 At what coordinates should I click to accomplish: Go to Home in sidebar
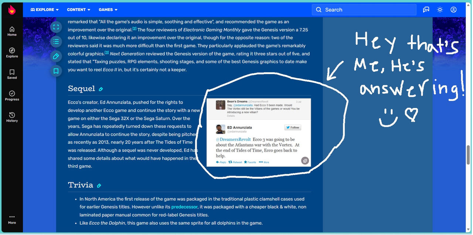[12, 31]
